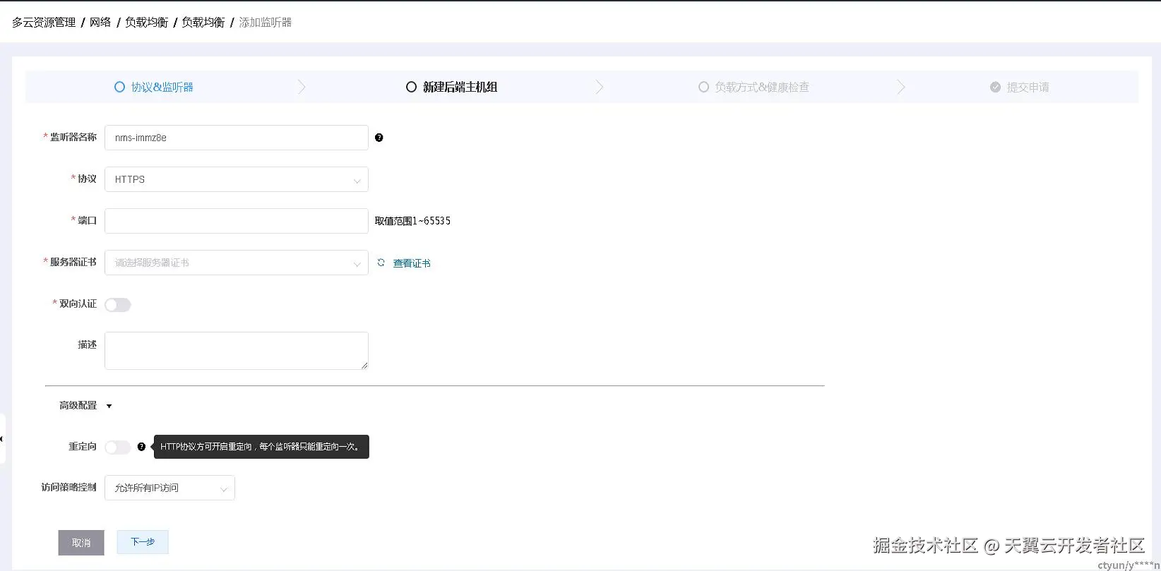
Task: Toggle the 双向认证 switch
Action: click(118, 305)
